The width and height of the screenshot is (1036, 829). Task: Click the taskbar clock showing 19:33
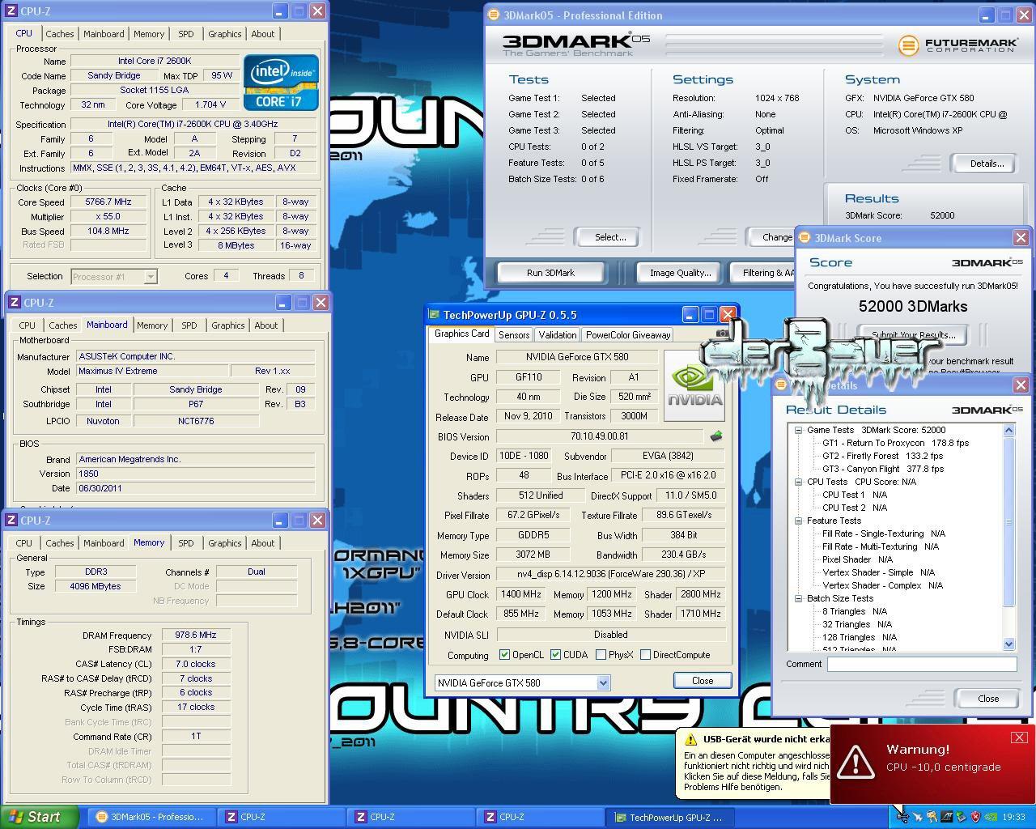[x=1013, y=817]
